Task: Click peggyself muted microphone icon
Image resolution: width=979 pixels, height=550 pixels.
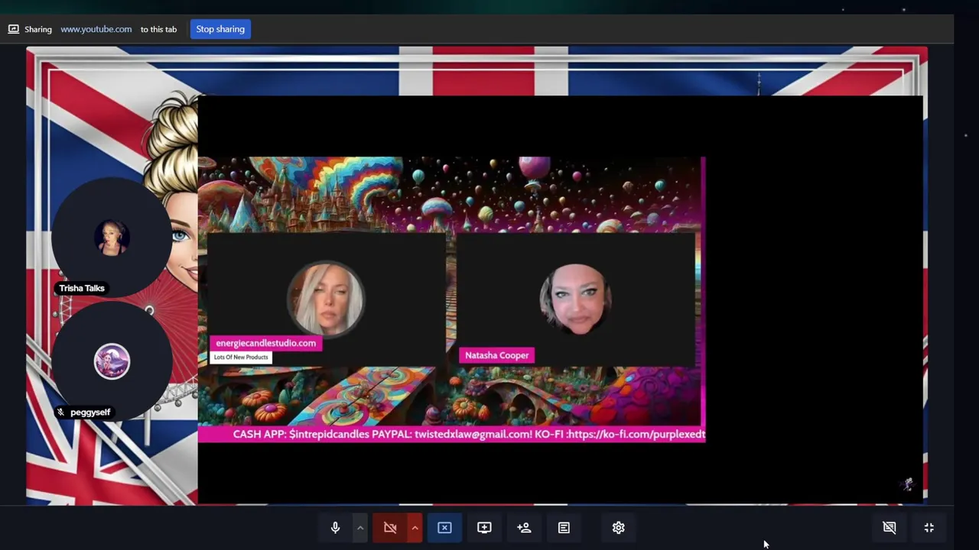Action: point(61,412)
